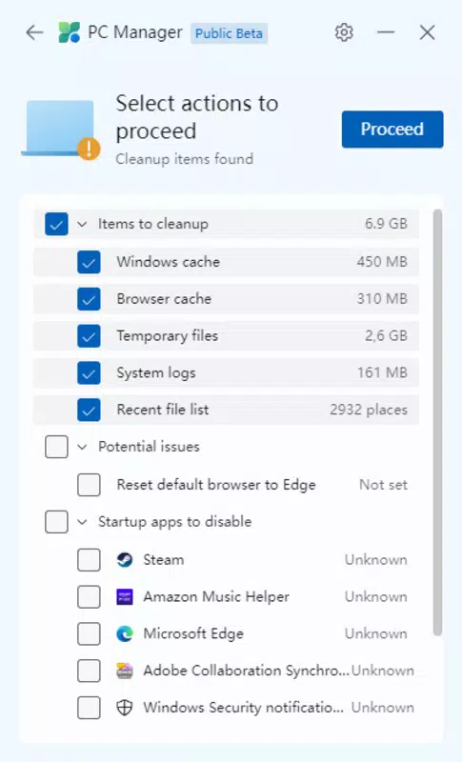Screen dimensions: 462x762
Task: Click the vertical scrollbar thumb
Action: pyautogui.click(x=437, y=423)
